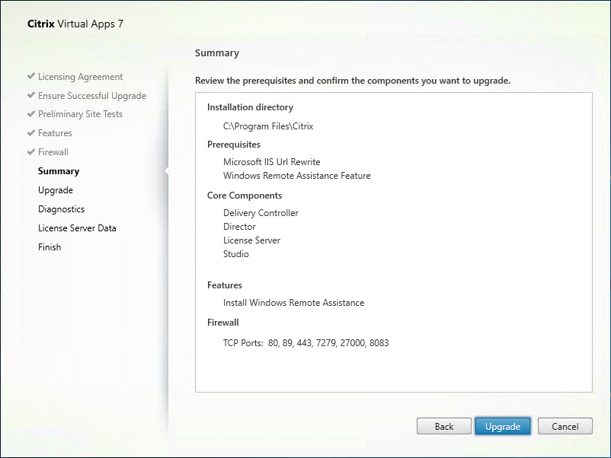The height and width of the screenshot is (458, 611).
Task: Select the Summary step in sidebar
Action: [59, 171]
